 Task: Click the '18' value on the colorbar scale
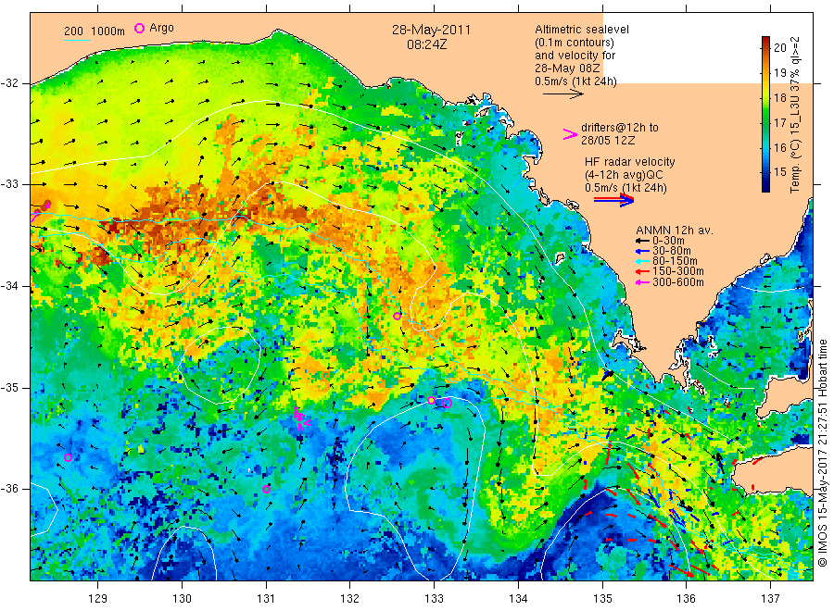779,98
